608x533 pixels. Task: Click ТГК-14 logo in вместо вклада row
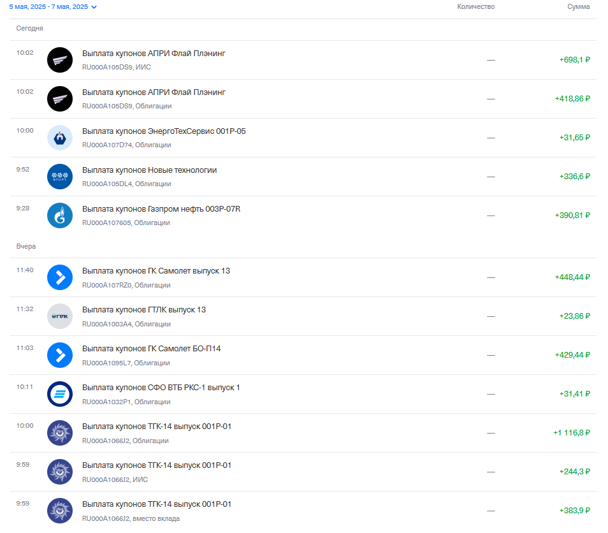click(60, 510)
